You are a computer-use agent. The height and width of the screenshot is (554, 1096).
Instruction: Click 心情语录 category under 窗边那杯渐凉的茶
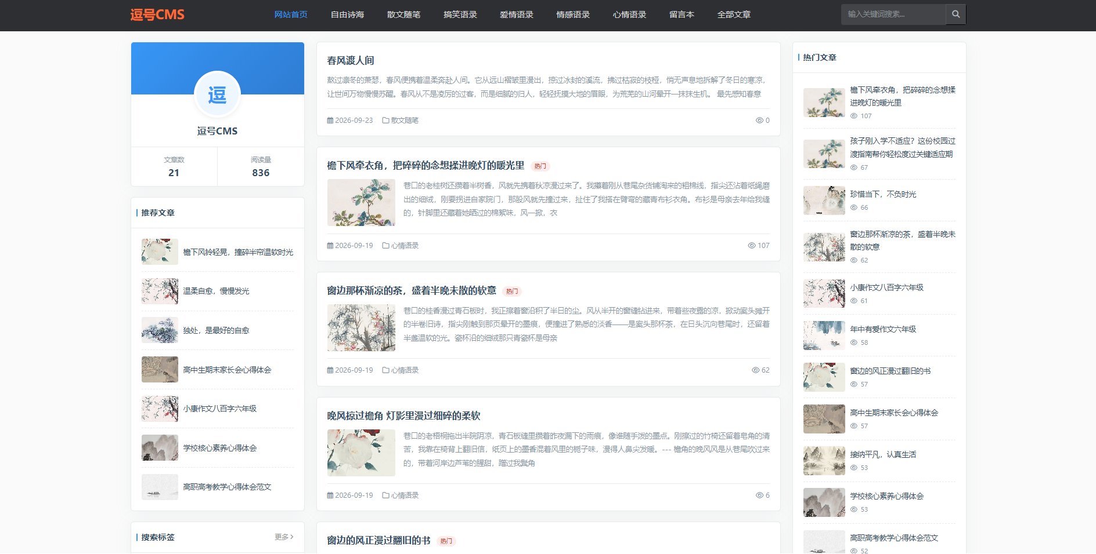(405, 370)
